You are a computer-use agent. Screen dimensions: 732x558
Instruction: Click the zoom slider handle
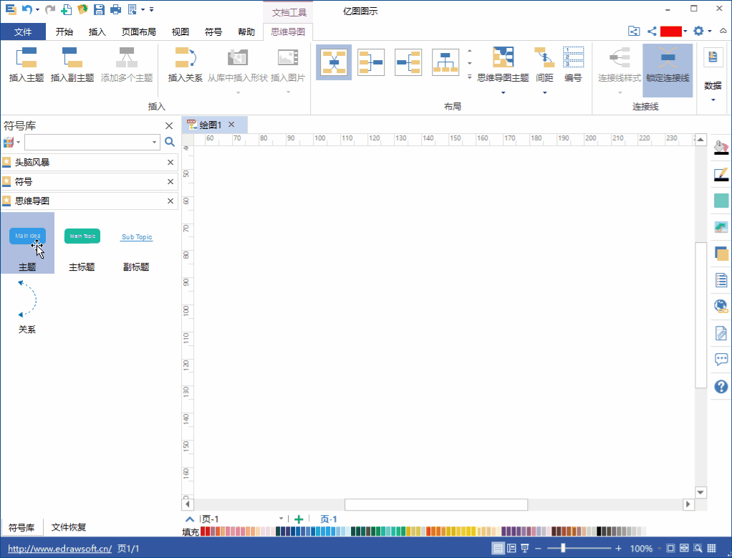pos(563,548)
